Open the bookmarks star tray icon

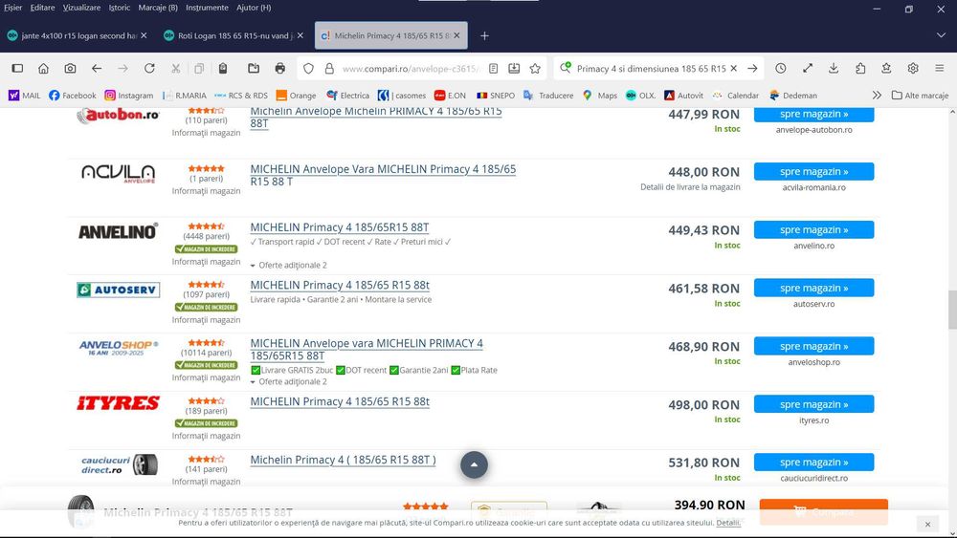(886, 68)
